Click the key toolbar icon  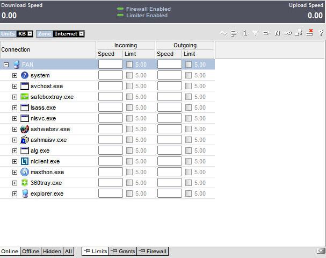coord(288,33)
